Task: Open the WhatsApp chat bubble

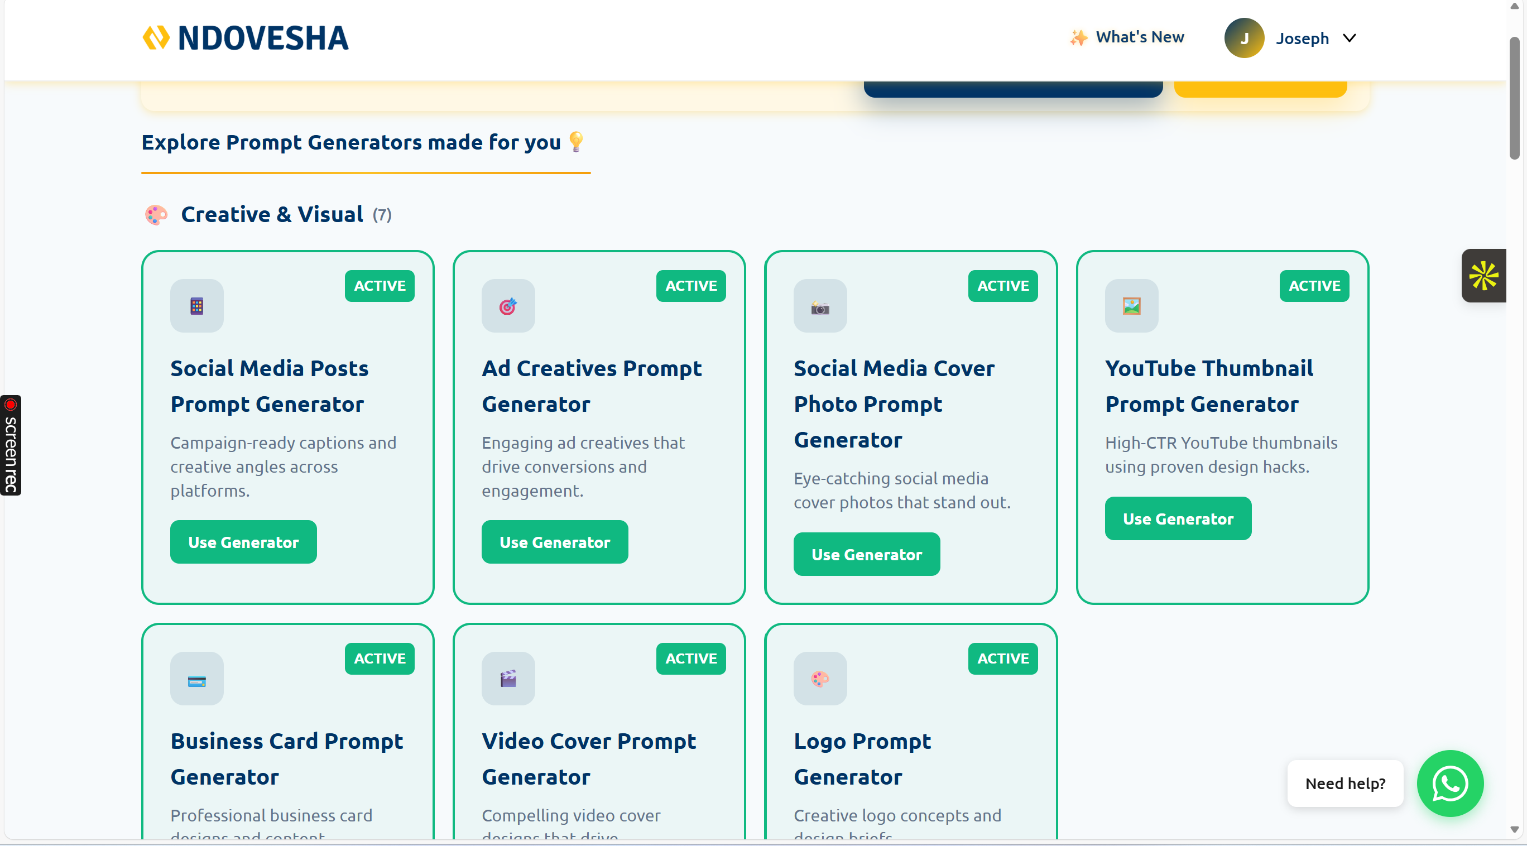Action: [x=1449, y=783]
